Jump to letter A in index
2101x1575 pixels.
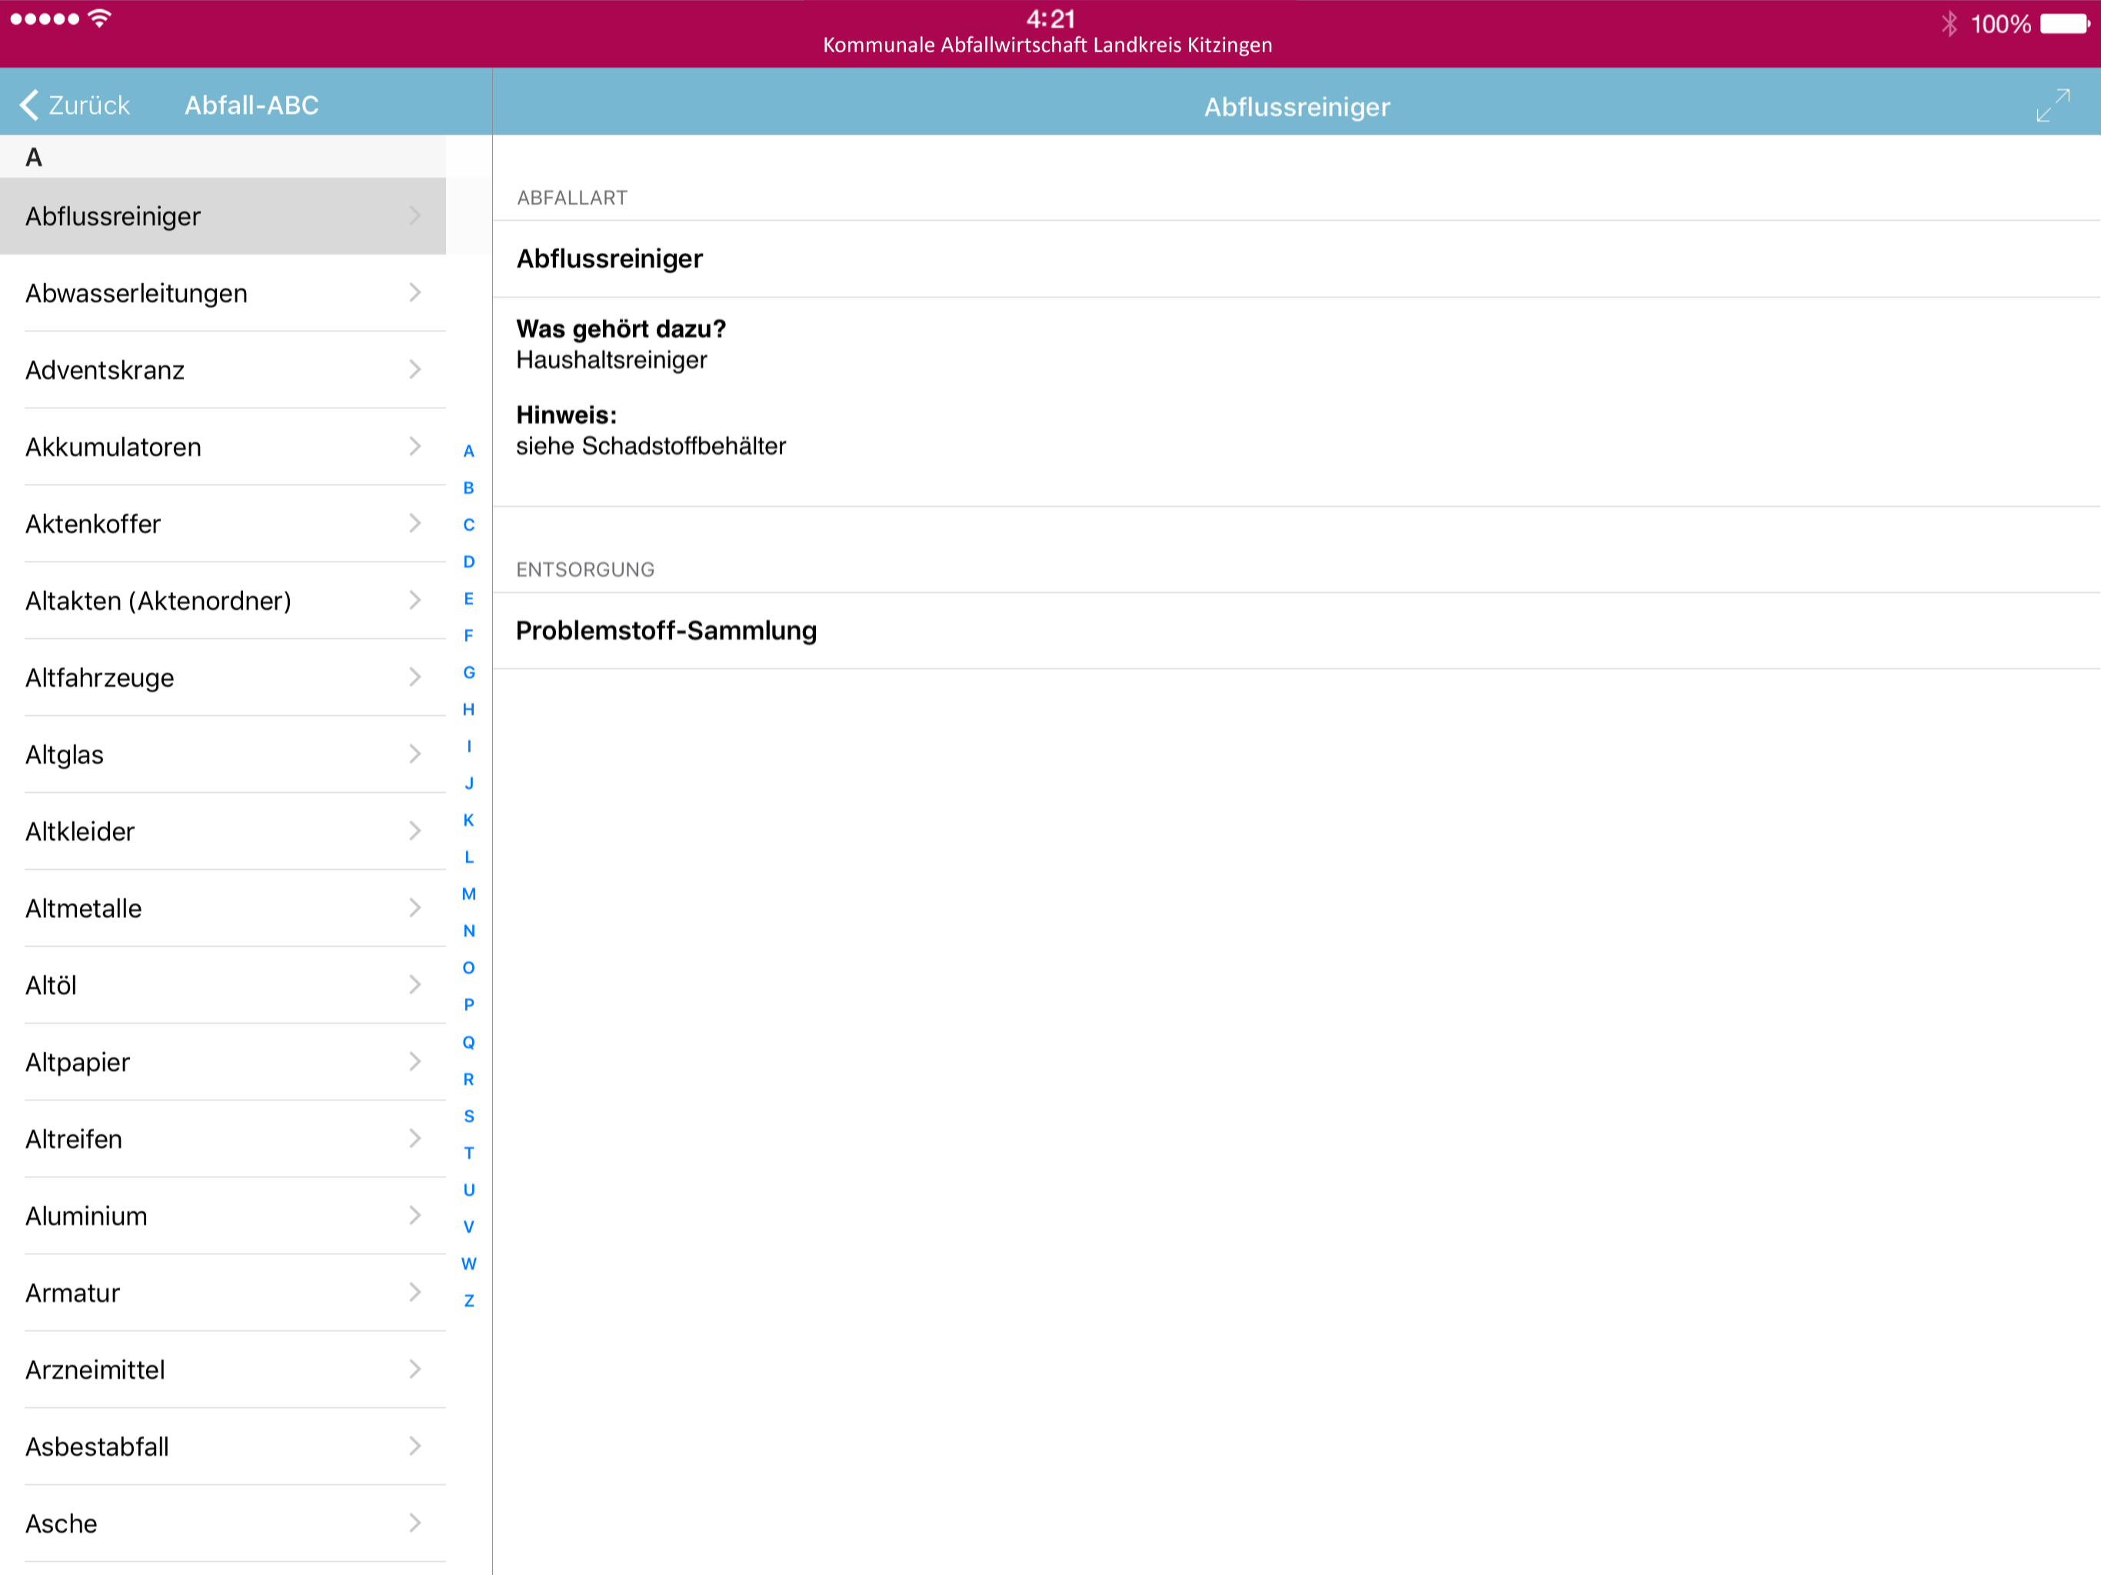468,451
